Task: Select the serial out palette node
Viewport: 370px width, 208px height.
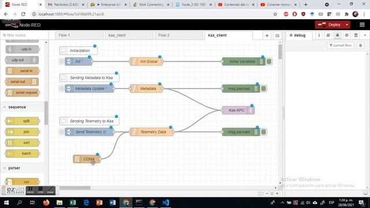Action: [22, 81]
